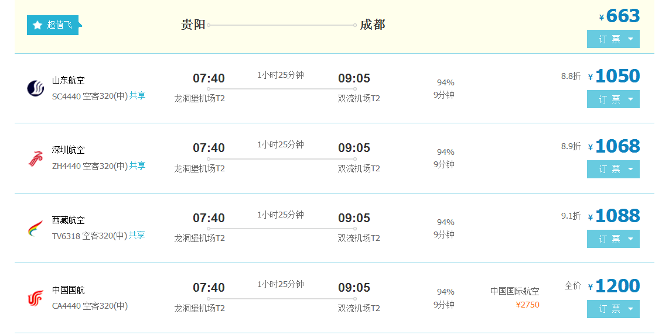Click 07:40 departure time of 中国国航 flight
Image resolution: width=662 pixels, height=335 pixels.
coord(209,288)
